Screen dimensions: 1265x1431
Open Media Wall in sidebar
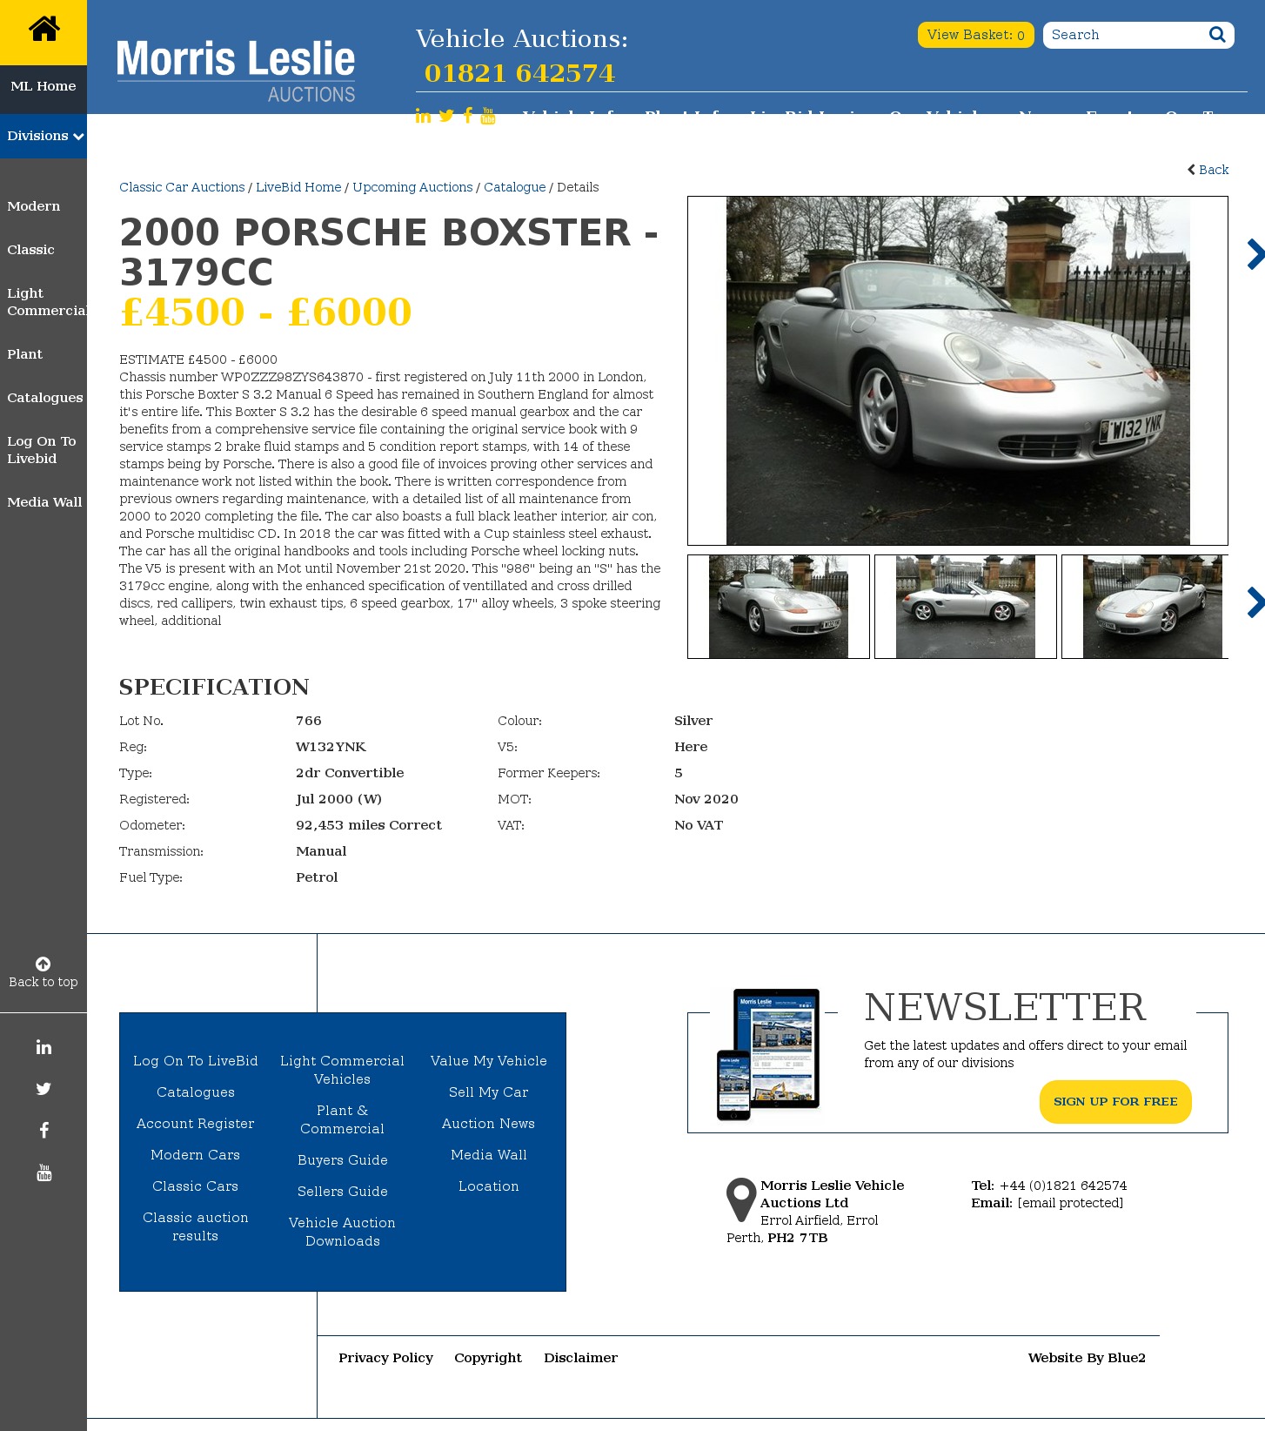pyautogui.click(x=44, y=502)
